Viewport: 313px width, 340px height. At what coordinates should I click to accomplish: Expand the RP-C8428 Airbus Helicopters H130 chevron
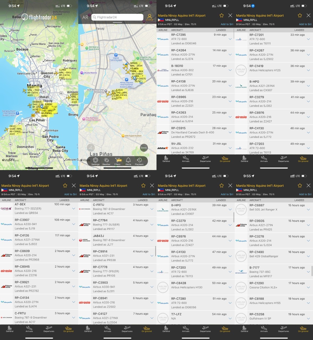coord(230,287)
